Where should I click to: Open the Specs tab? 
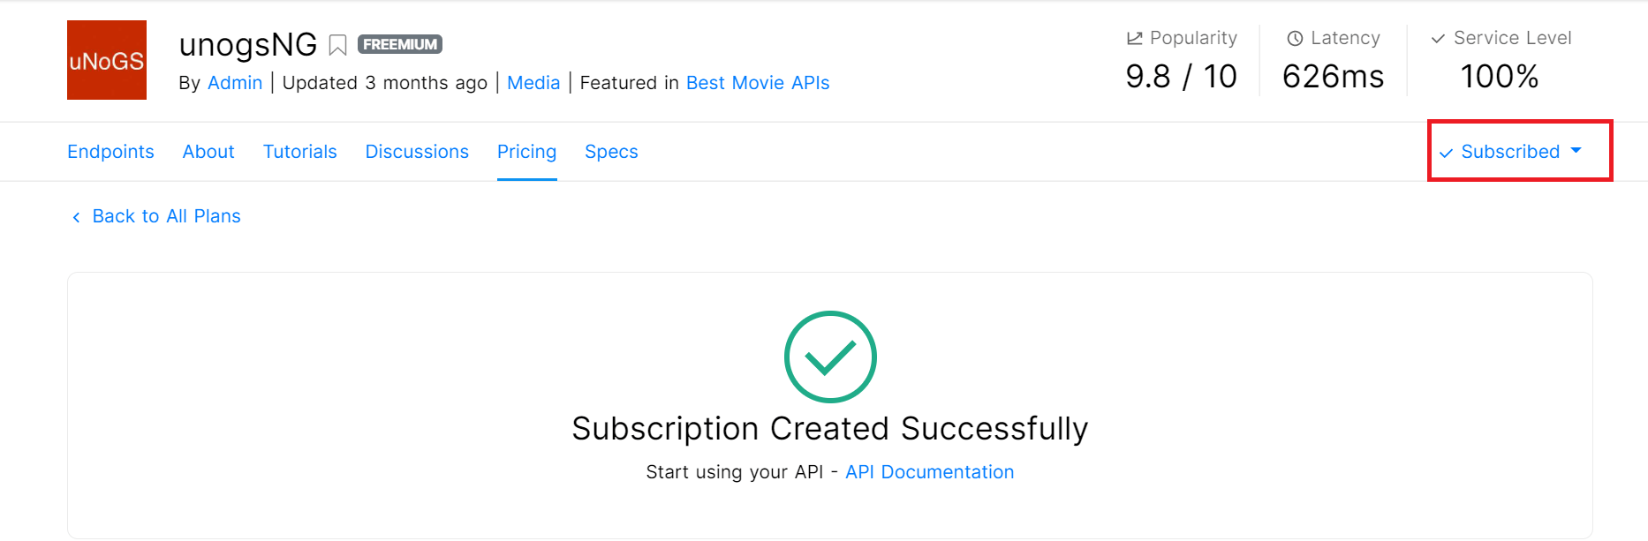click(x=611, y=152)
